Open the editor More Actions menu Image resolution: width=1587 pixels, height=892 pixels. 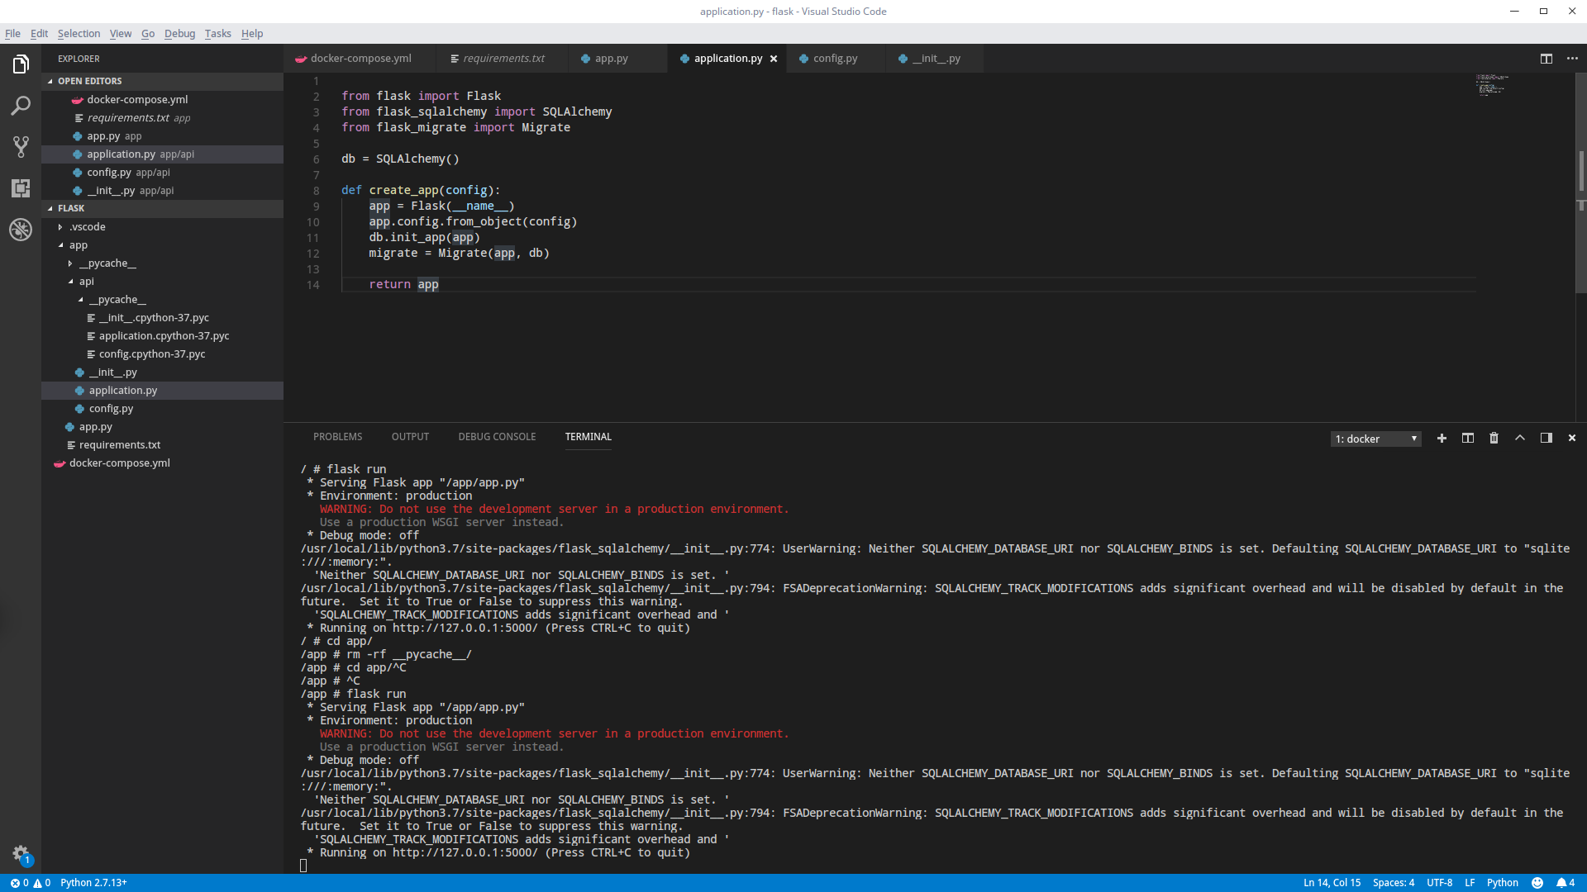(1572, 59)
